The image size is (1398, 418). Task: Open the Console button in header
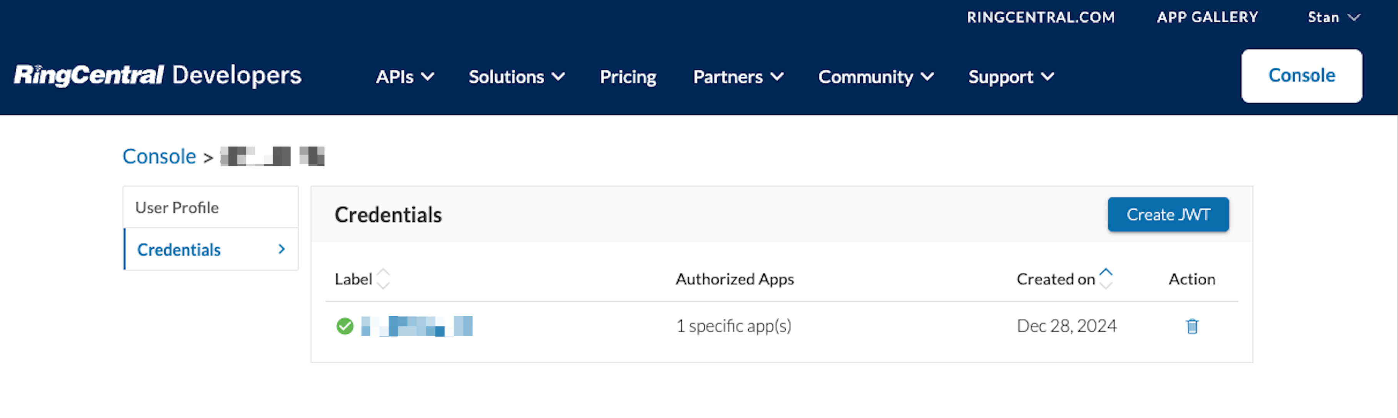(x=1301, y=75)
